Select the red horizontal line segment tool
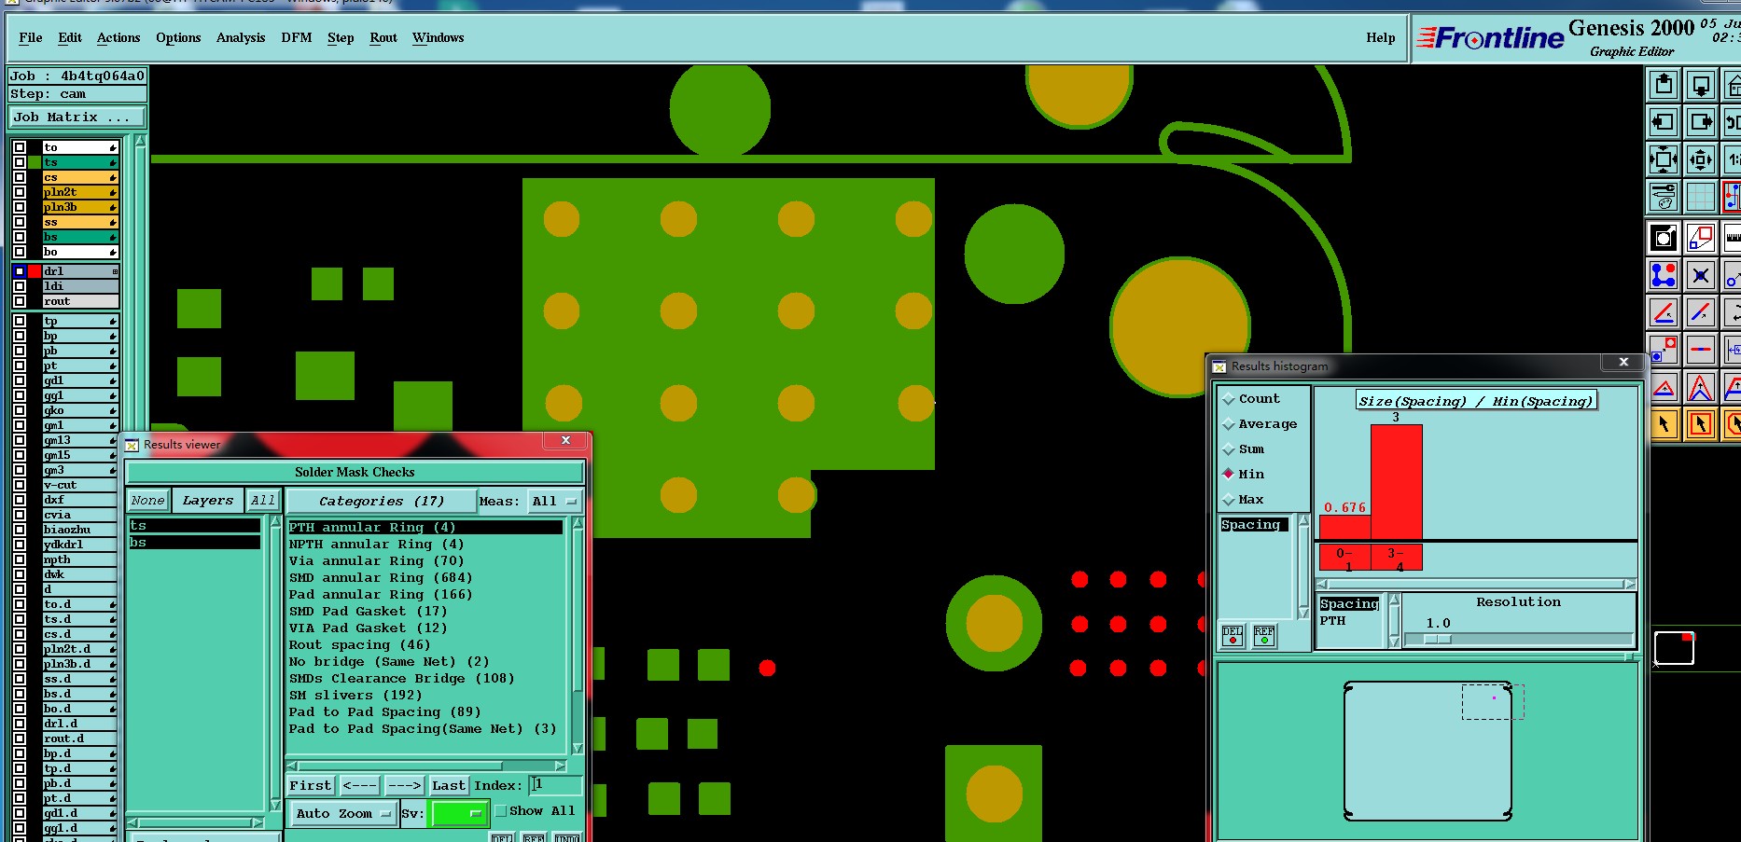This screenshot has width=1741, height=842. click(1701, 350)
